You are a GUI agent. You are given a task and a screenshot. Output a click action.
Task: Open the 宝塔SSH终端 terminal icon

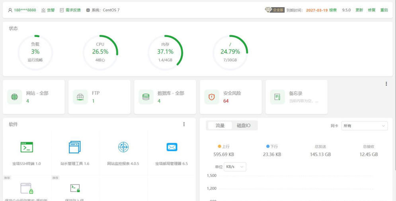[27, 147]
